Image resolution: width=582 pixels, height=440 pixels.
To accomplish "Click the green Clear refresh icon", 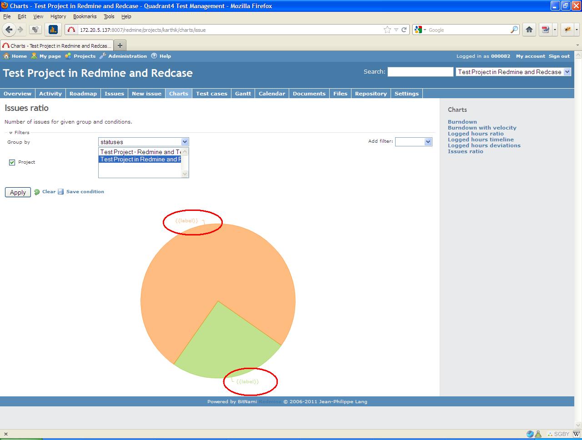I will (x=37, y=192).
